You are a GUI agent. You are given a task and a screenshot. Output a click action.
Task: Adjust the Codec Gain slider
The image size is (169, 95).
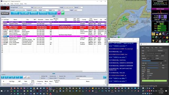click(153, 63)
